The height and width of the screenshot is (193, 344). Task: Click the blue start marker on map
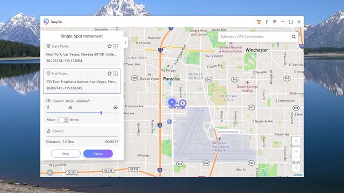point(172,102)
